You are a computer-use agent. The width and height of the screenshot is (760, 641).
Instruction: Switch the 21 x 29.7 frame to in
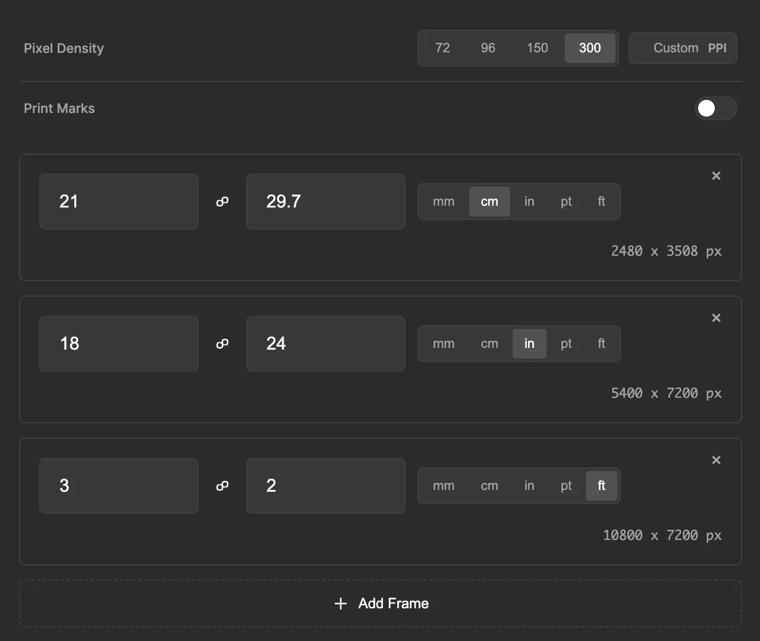[x=529, y=202]
